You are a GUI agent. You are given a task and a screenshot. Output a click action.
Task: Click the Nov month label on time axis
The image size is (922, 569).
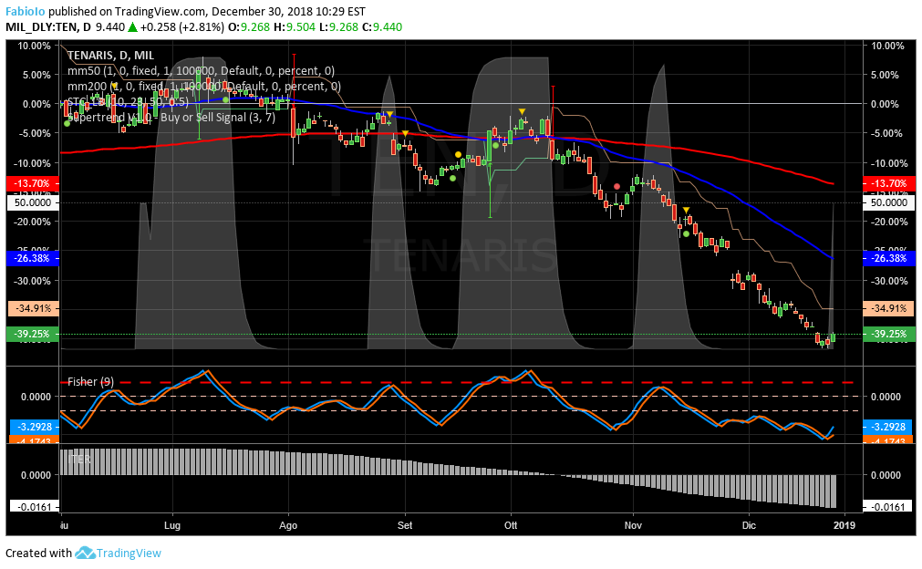(x=633, y=525)
